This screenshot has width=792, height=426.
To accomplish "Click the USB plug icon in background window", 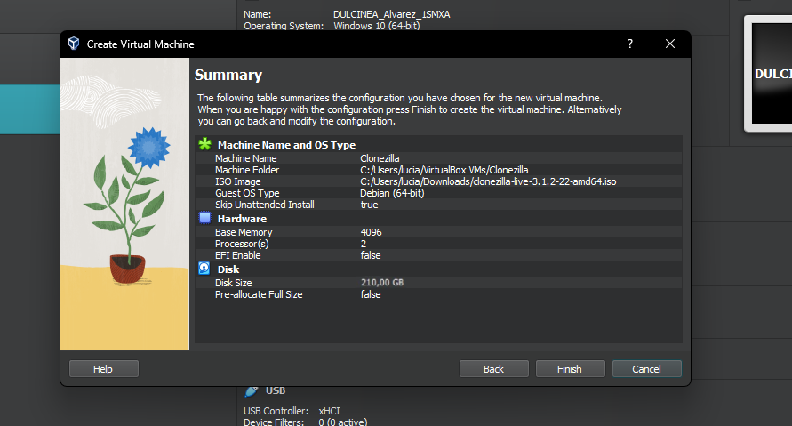I will (x=252, y=390).
